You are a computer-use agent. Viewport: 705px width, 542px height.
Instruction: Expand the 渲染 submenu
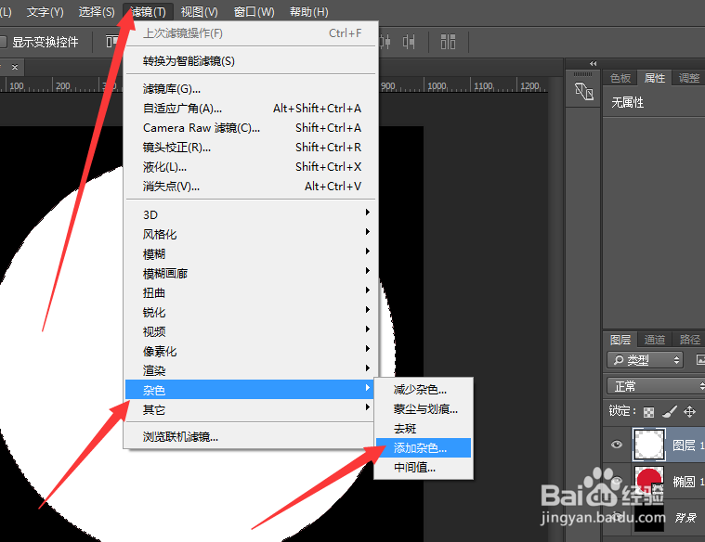[x=251, y=371]
